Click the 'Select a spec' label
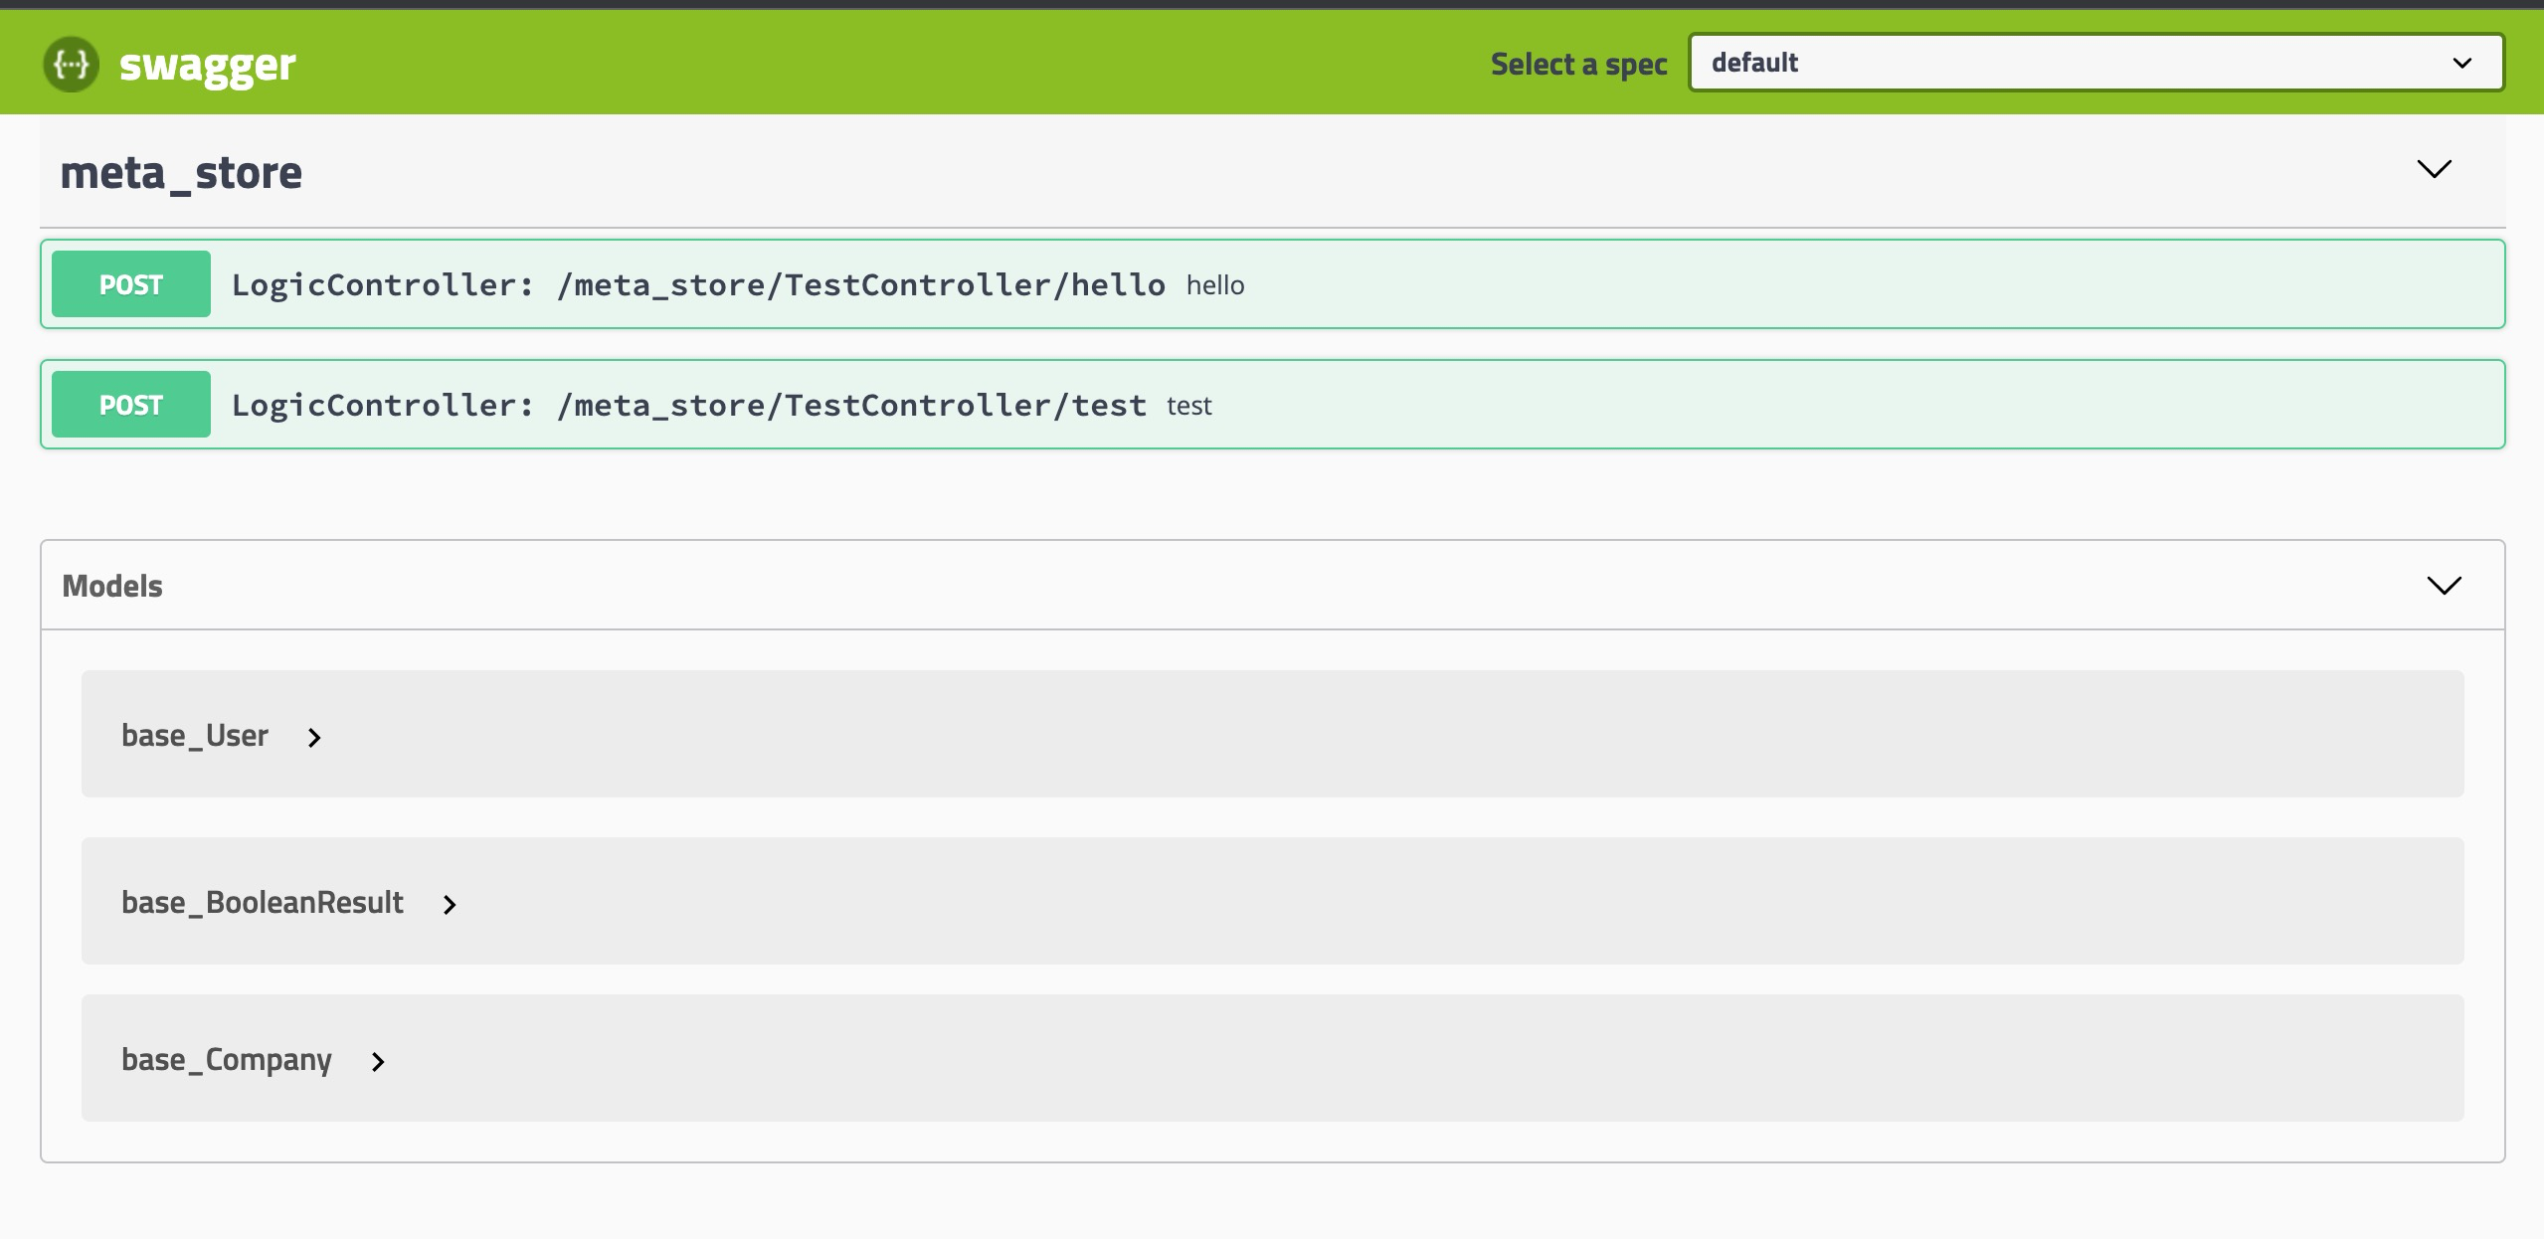2544x1239 pixels. pyautogui.click(x=1578, y=65)
